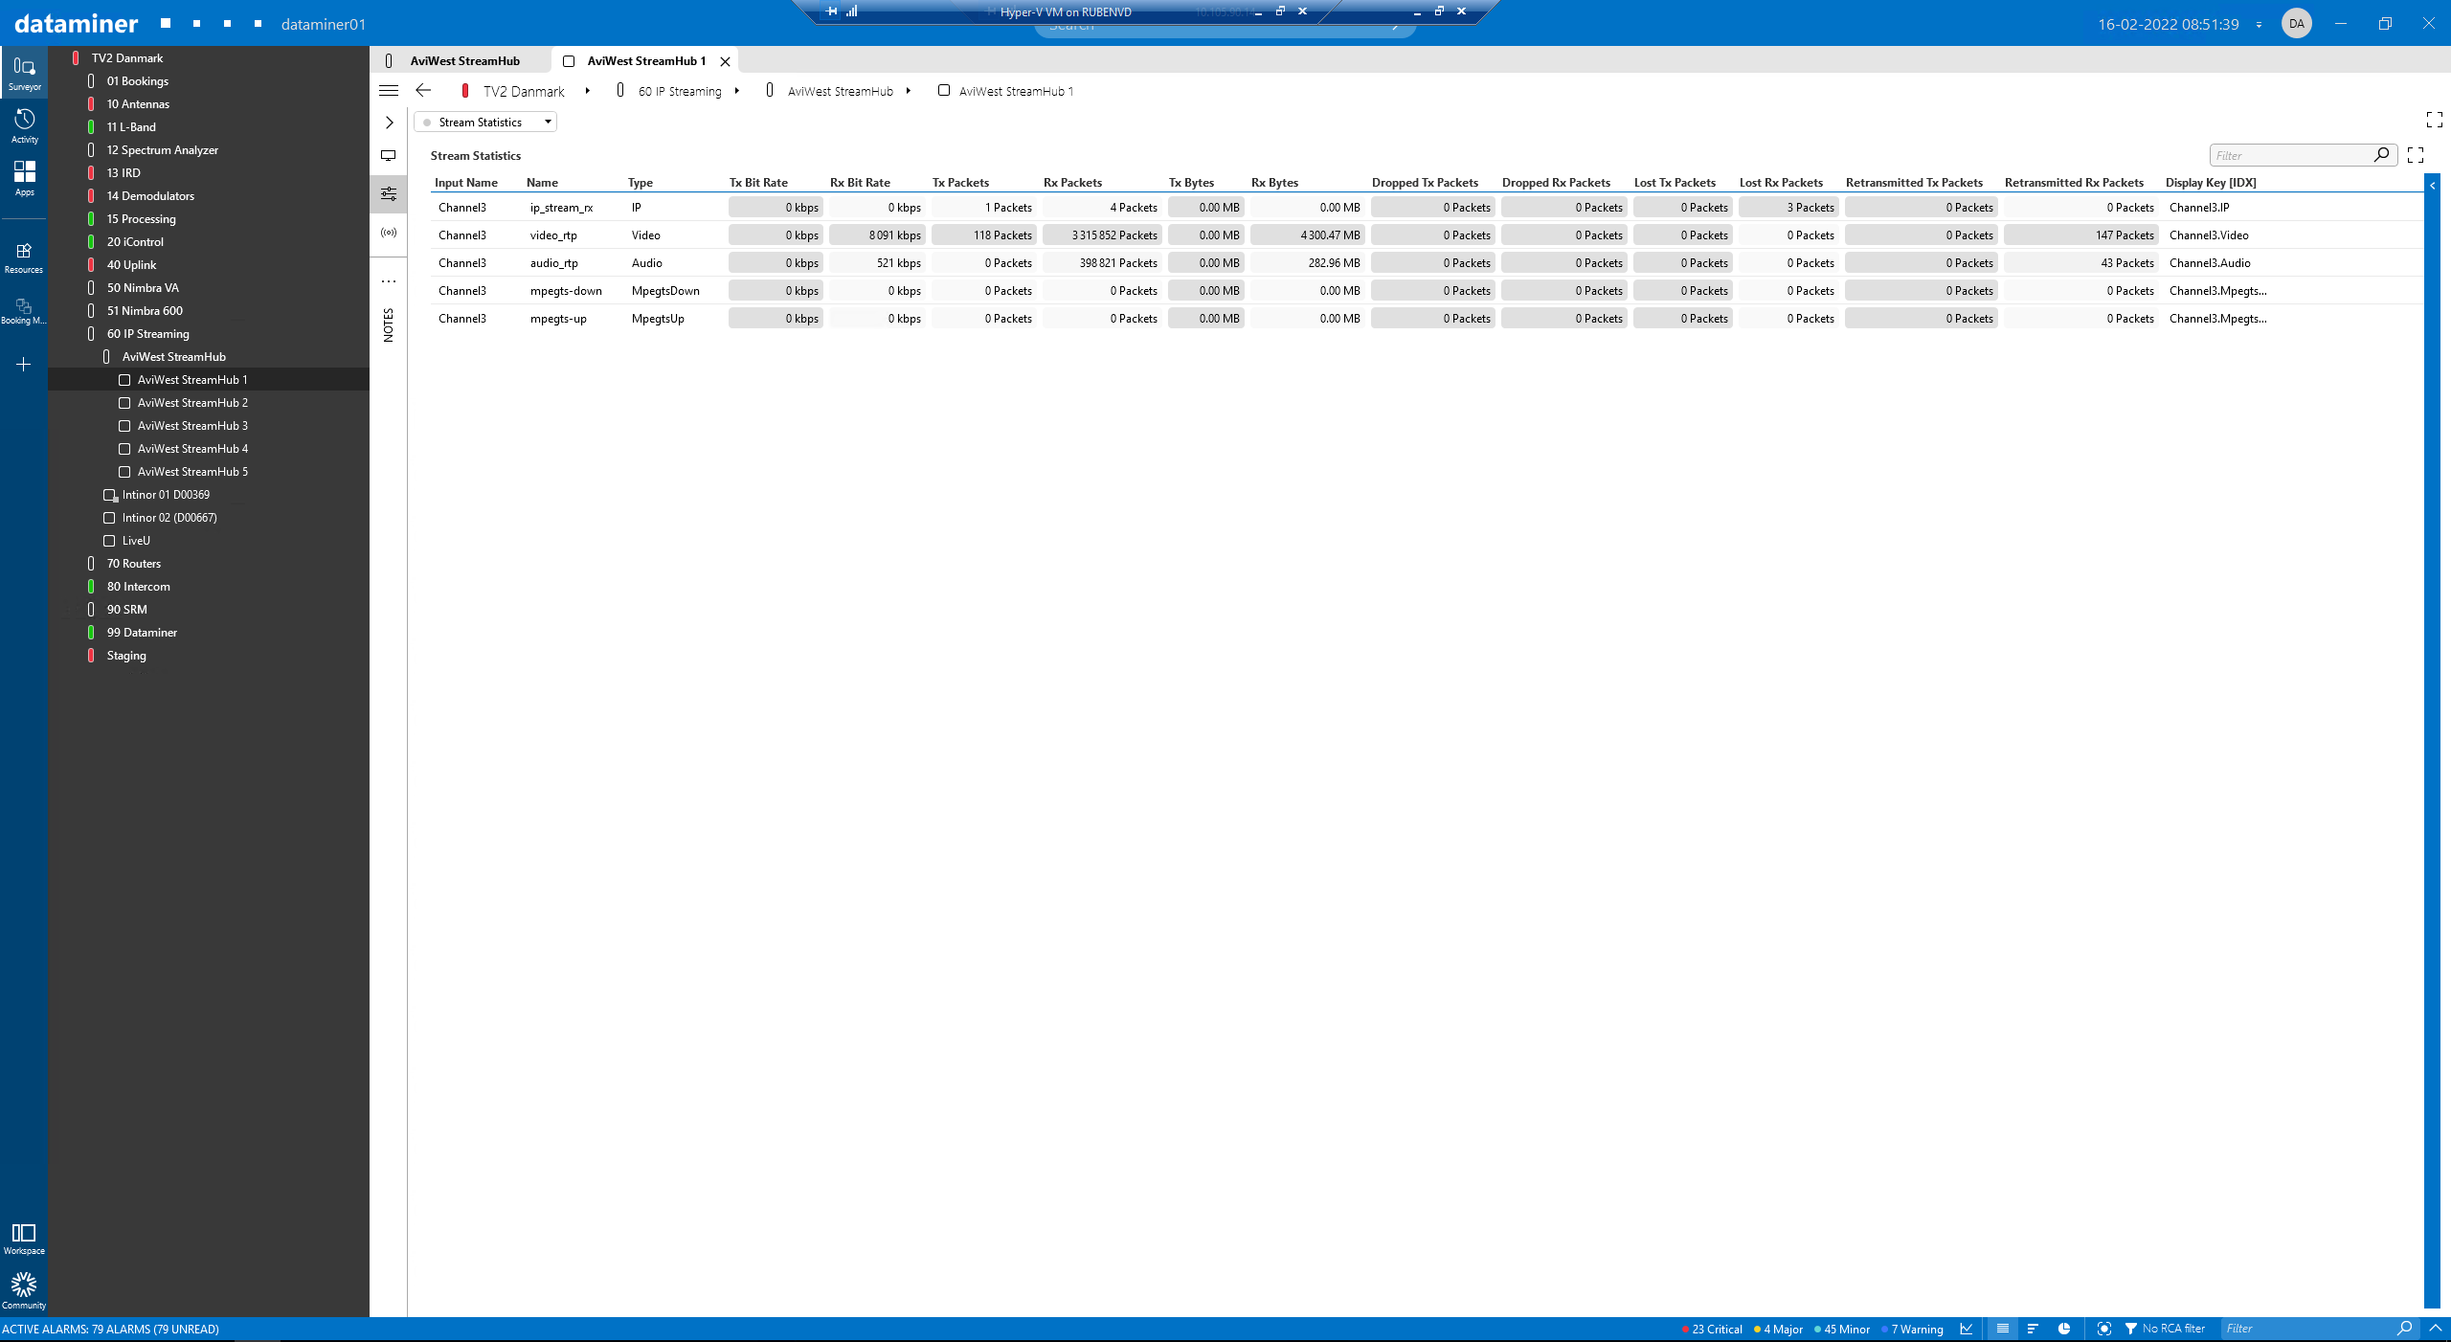Open the Alarms broadcast page icon
The width and height of the screenshot is (2451, 1342).
(389, 233)
